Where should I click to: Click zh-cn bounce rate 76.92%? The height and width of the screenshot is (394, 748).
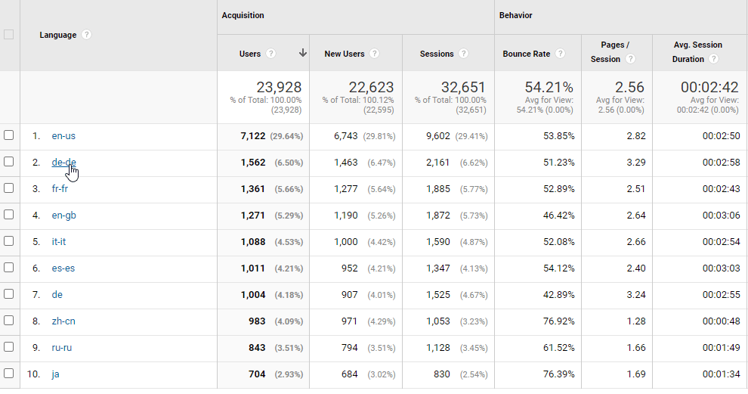pos(558,321)
